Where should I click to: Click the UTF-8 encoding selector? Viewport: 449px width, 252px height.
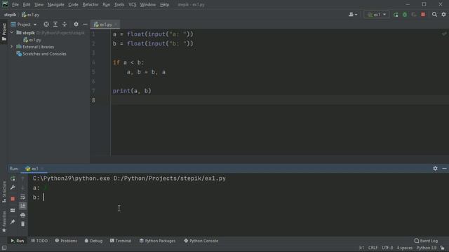(387, 248)
